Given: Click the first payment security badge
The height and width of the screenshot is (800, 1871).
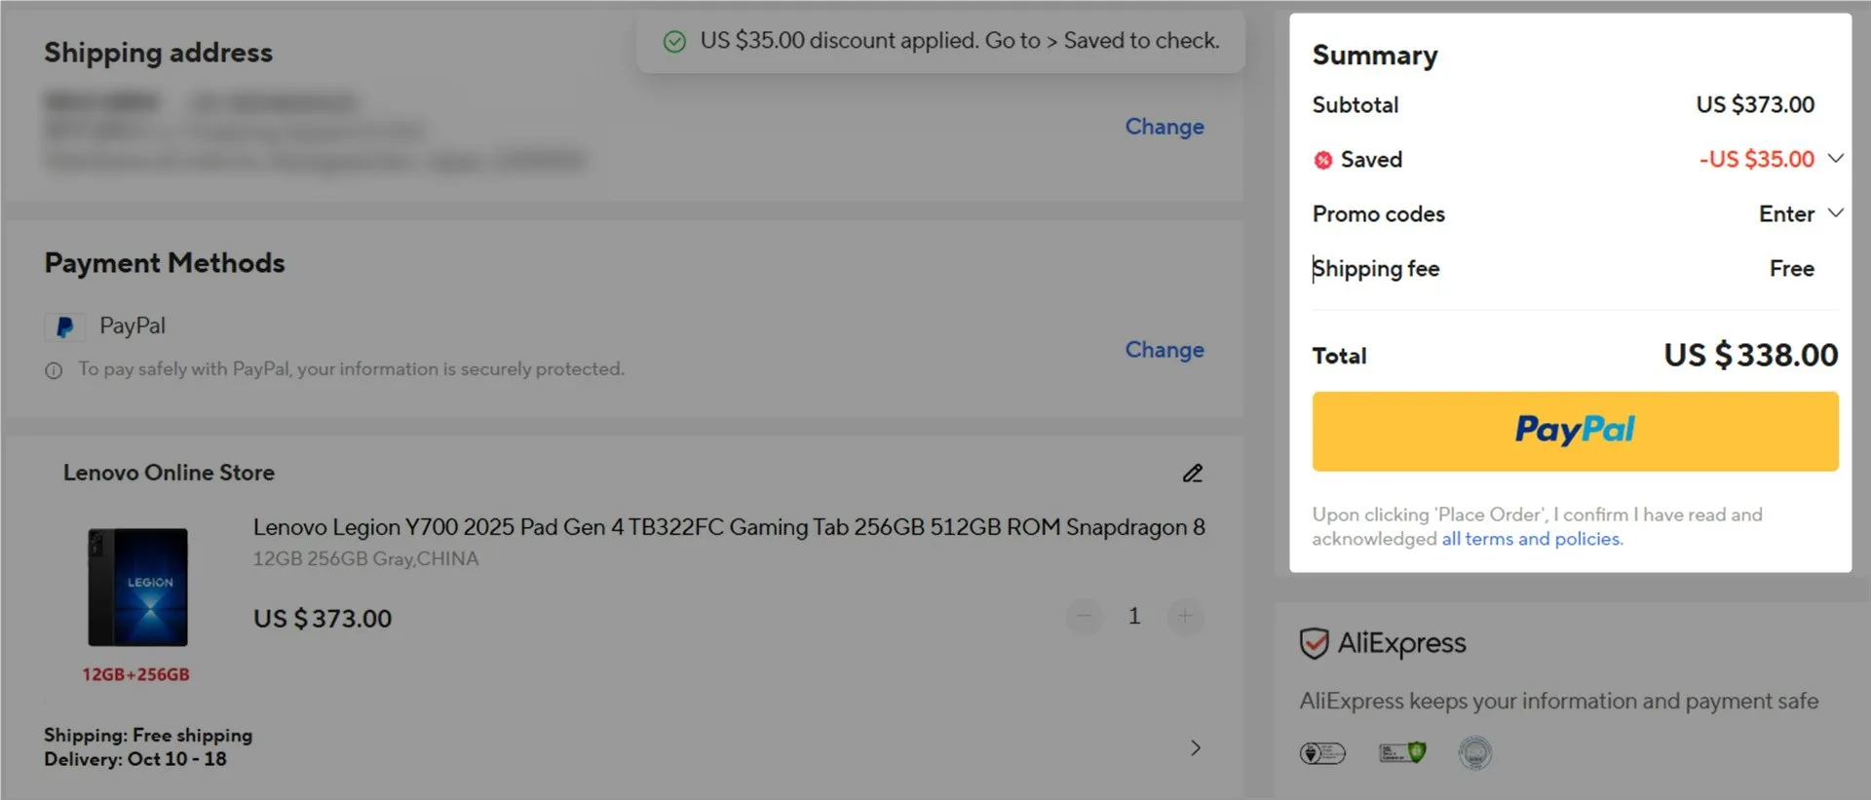Looking at the screenshot, I should pos(1322,753).
